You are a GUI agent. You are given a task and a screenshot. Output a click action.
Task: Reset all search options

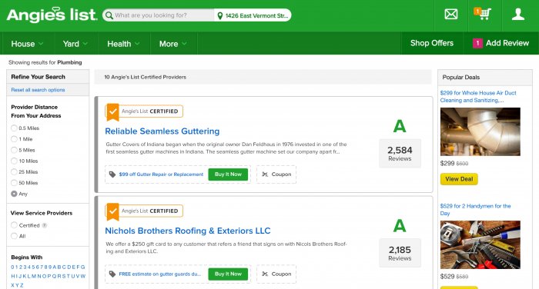38,90
